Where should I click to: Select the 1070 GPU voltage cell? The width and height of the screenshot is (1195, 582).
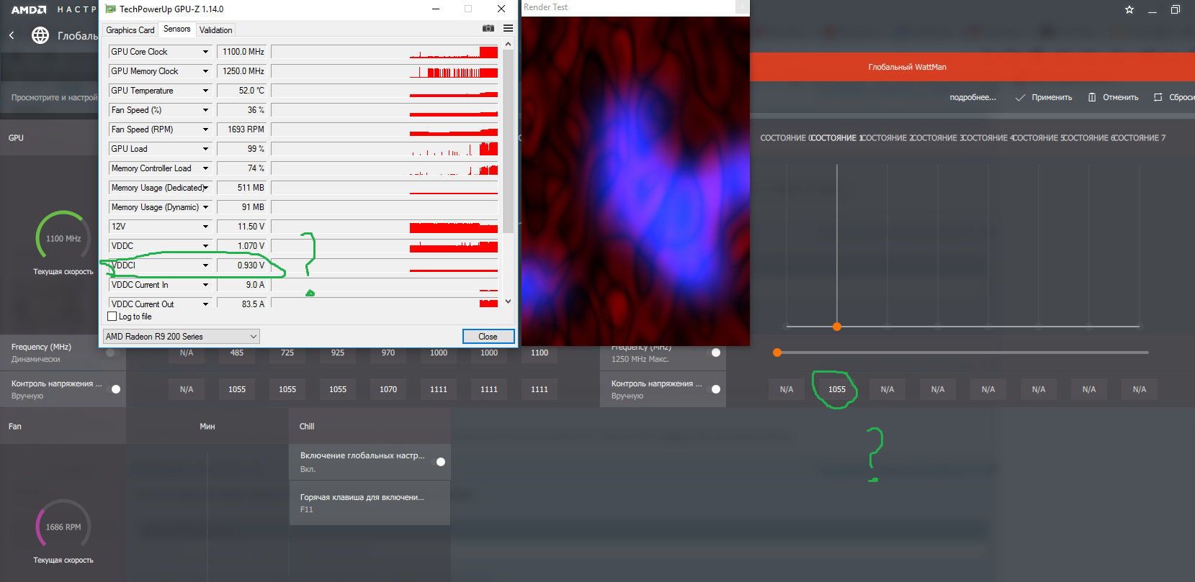388,389
